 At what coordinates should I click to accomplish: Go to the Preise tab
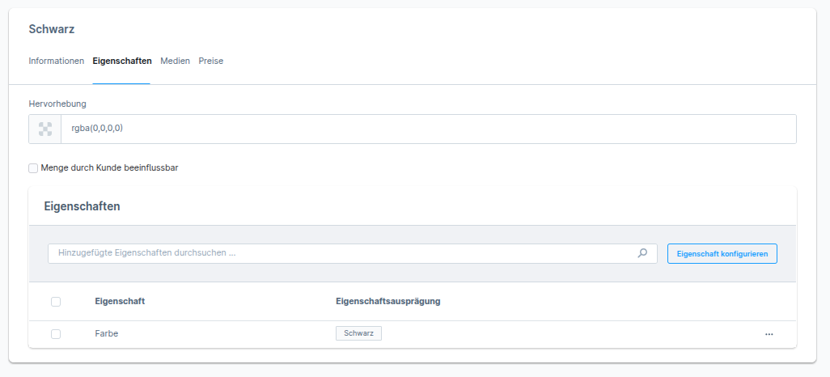coord(210,61)
